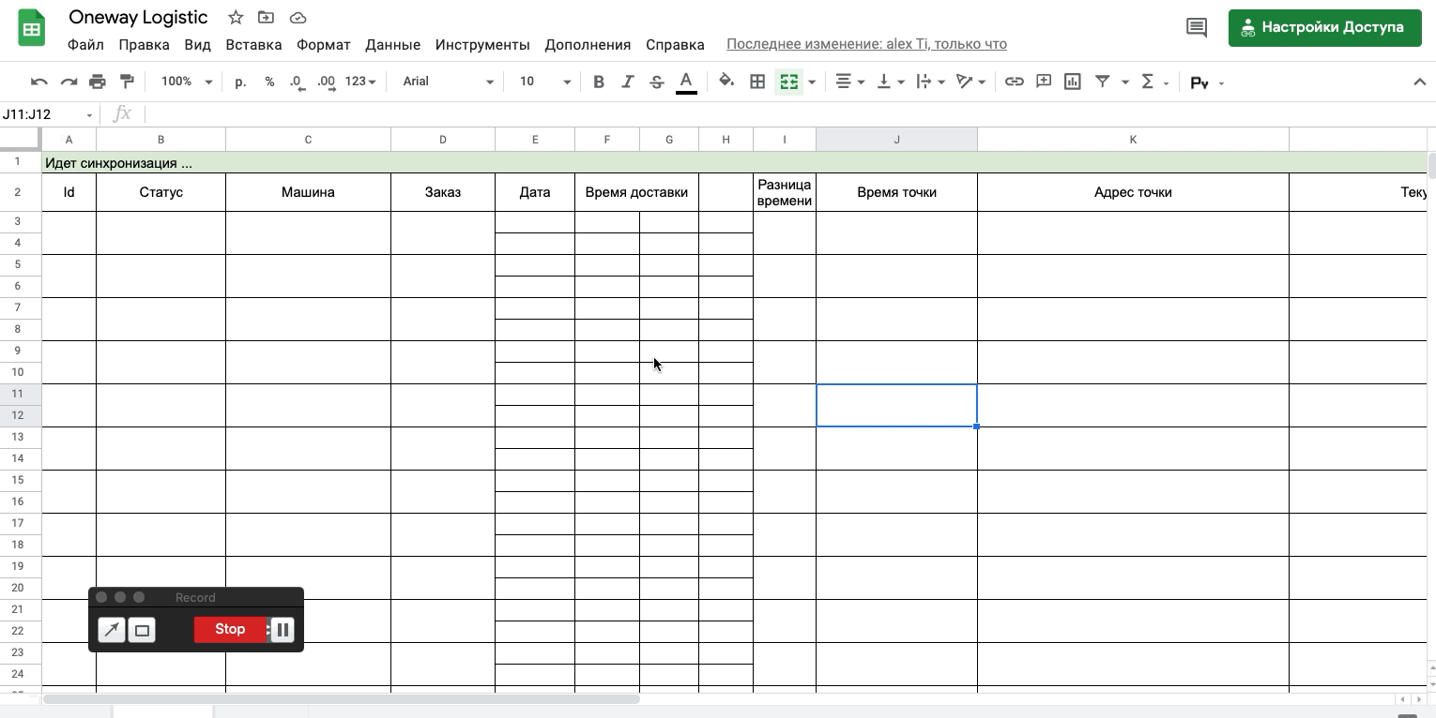Click Настройки Доступа share button
1436x718 pixels.
click(1324, 27)
